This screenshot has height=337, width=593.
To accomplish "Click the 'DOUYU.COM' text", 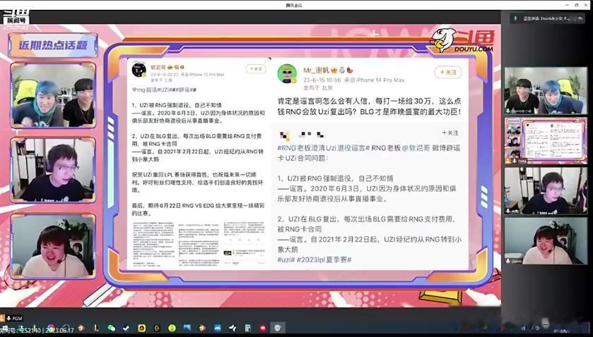I will [x=475, y=49].
